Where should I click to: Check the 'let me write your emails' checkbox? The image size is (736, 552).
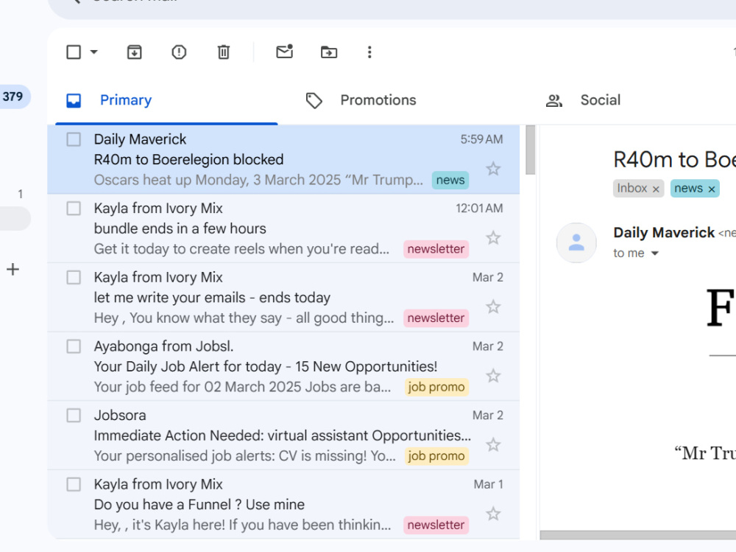click(x=74, y=277)
